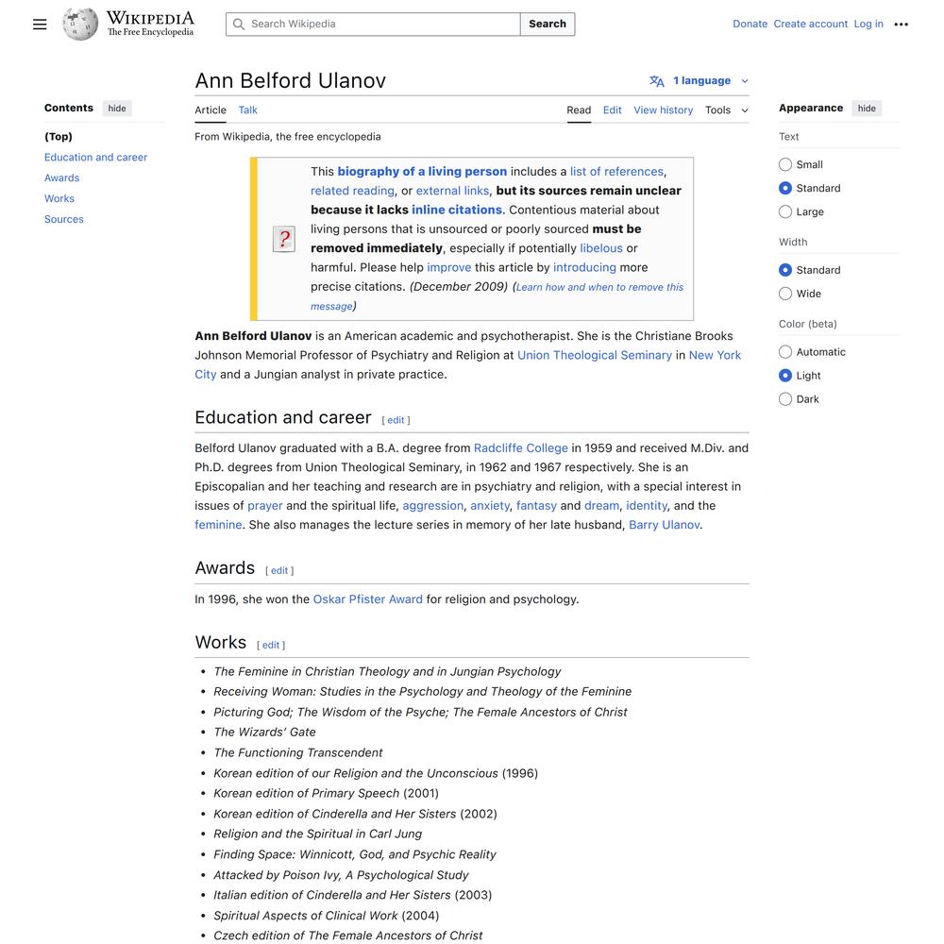Open the Union Theological Seminary link

pyautogui.click(x=594, y=355)
